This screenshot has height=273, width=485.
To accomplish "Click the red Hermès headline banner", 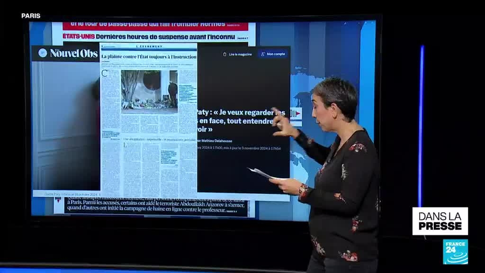I will 155,26.
